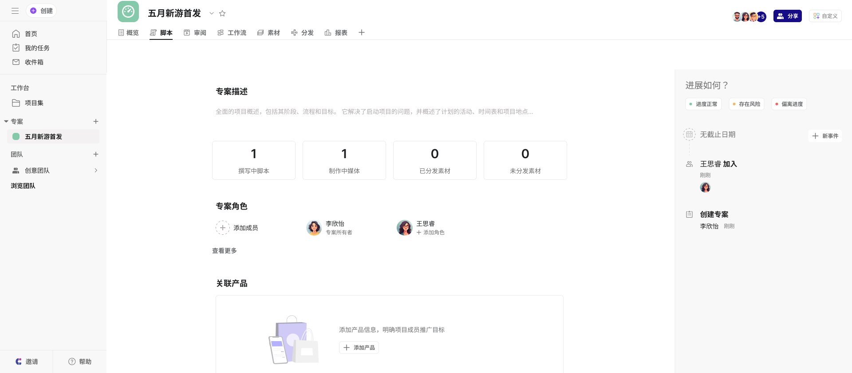The width and height of the screenshot is (852, 373).
Task: Collapse the 专案 section triangle
Action: 6,121
